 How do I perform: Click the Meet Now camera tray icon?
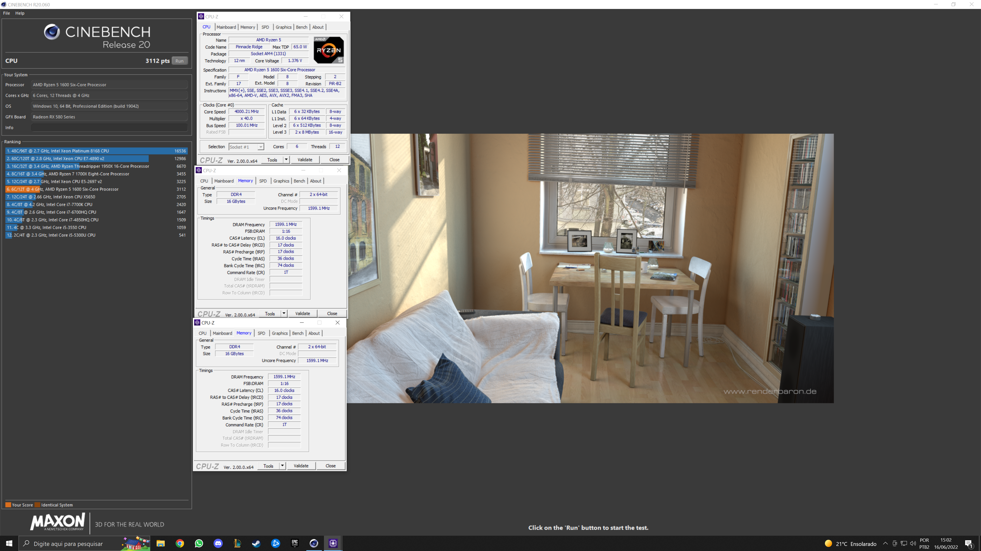pyautogui.click(x=895, y=543)
